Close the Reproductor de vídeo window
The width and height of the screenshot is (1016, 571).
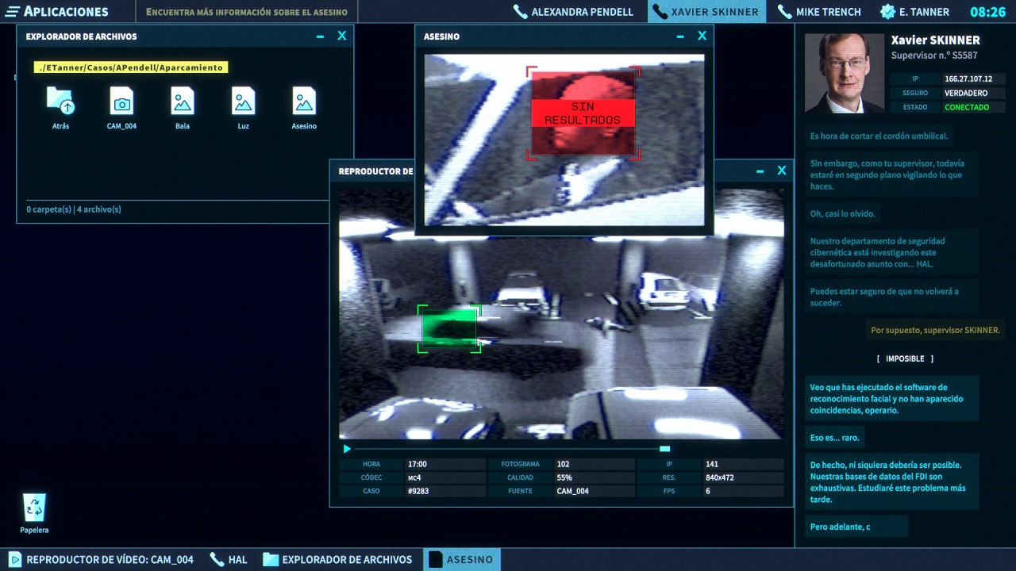[782, 171]
